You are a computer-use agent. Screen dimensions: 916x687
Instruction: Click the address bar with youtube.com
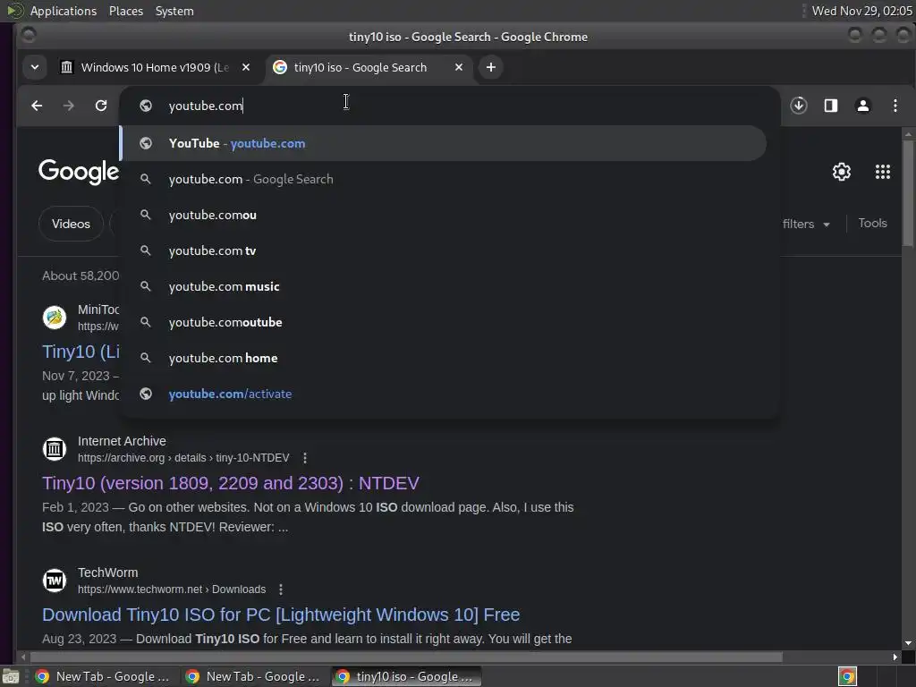click(450, 106)
